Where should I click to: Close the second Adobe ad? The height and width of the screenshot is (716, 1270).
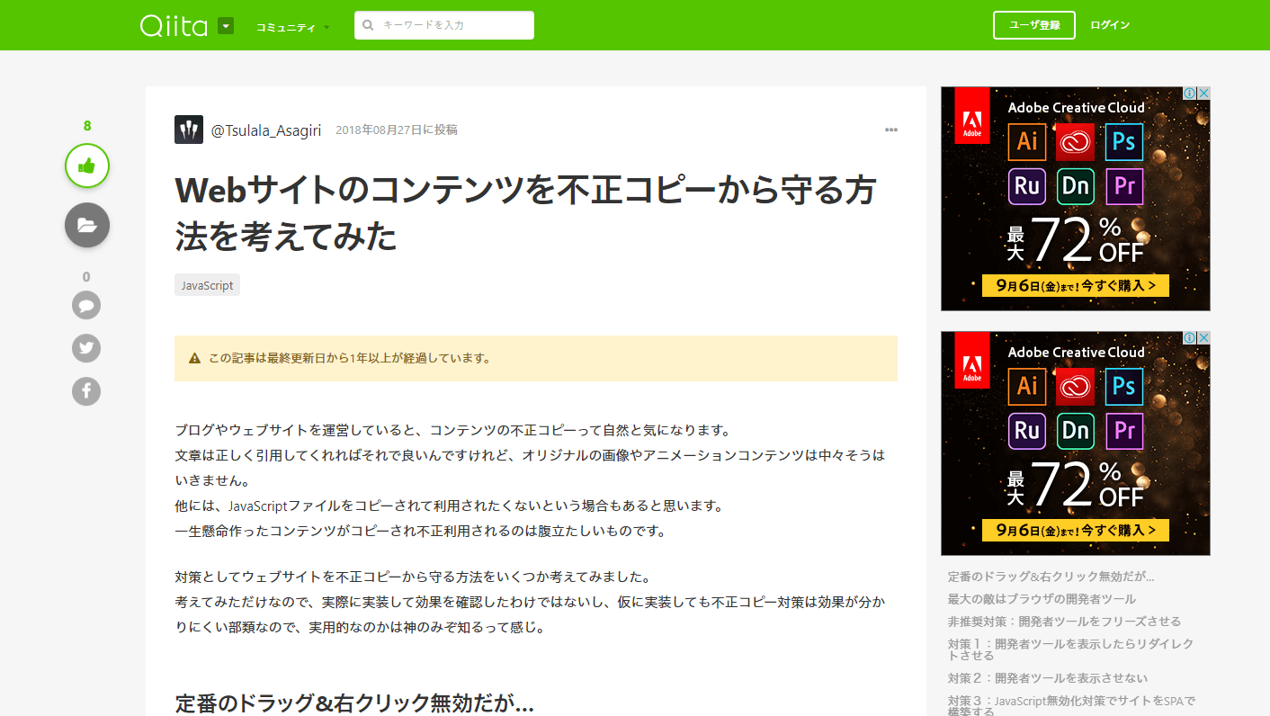coord(1203,338)
